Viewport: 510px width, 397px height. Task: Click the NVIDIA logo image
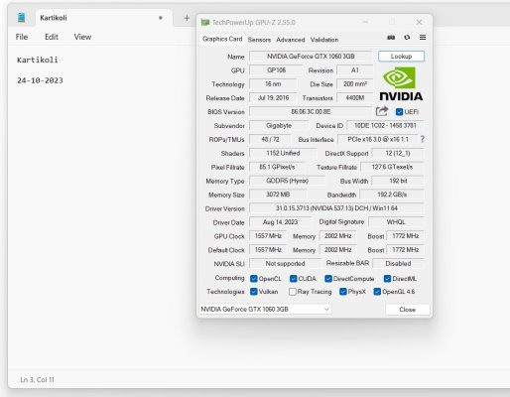[x=401, y=83]
